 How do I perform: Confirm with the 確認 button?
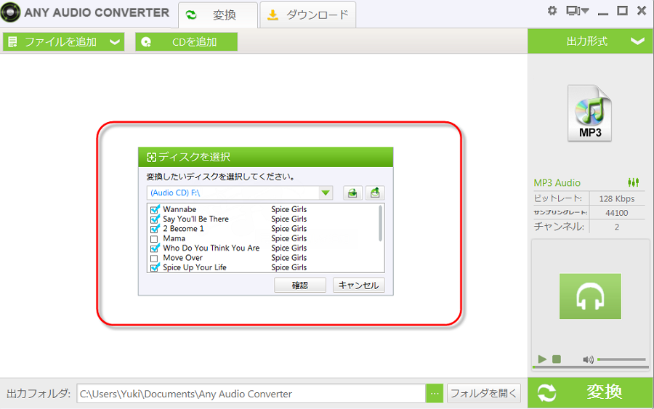pos(300,286)
